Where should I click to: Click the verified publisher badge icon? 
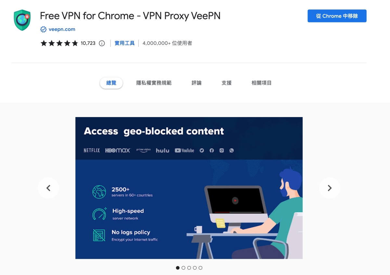[x=43, y=30]
